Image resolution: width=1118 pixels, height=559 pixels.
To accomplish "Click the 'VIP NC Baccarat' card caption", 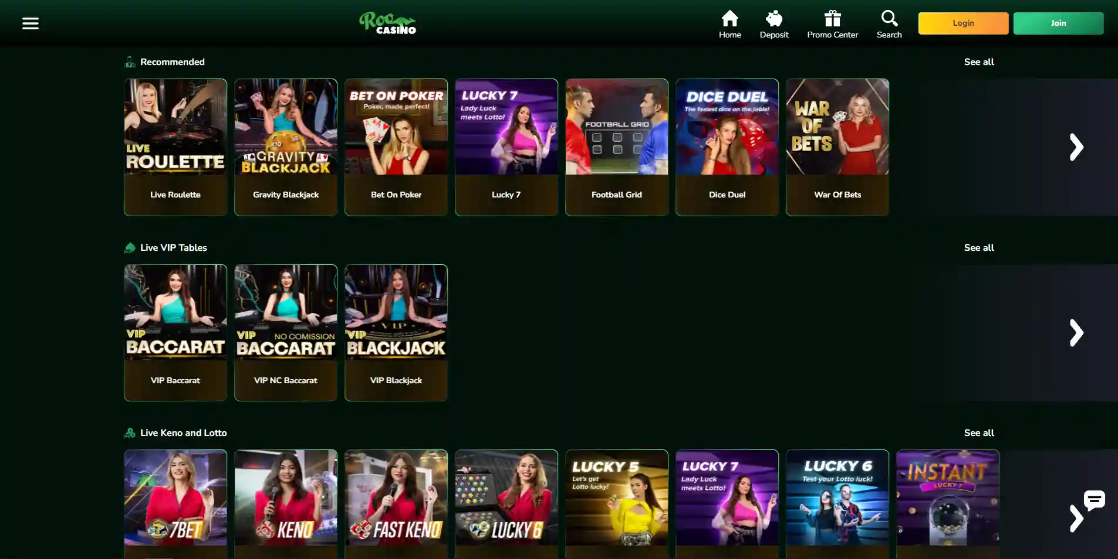I will point(286,380).
